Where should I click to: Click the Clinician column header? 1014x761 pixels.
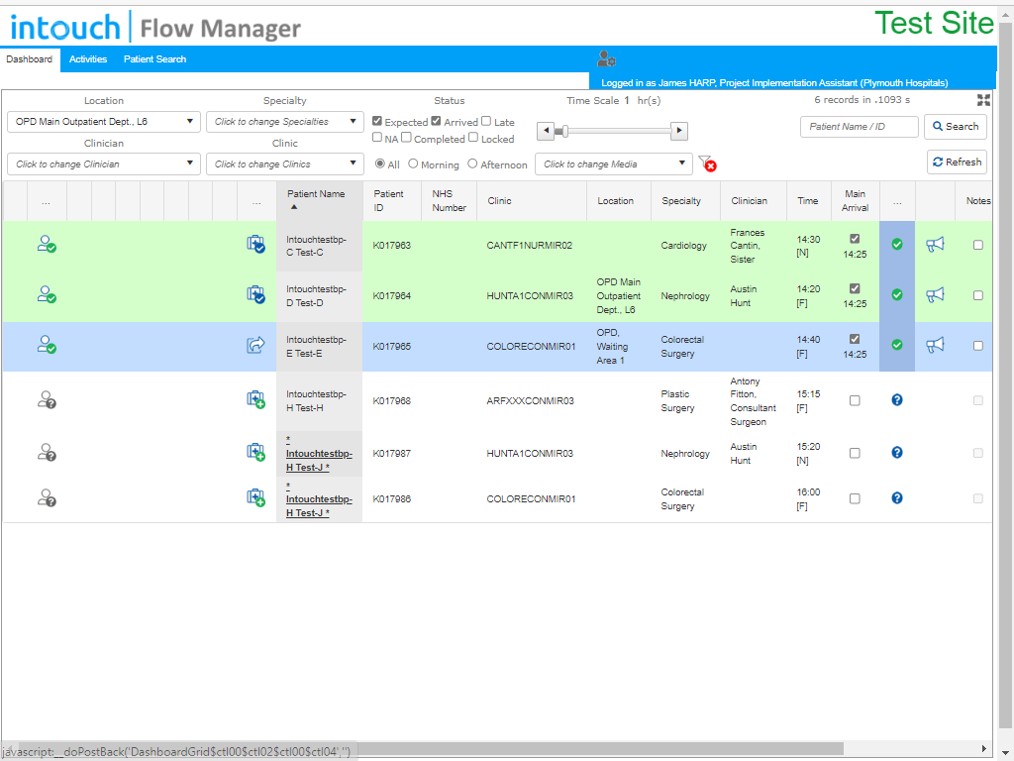tap(749, 200)
